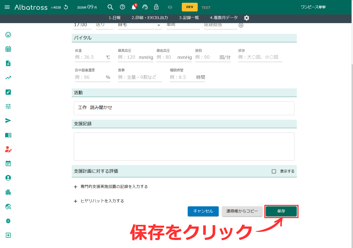353x248 pixels.
Task: Click the 支援記録 text area
Action: tap(184, 147)
